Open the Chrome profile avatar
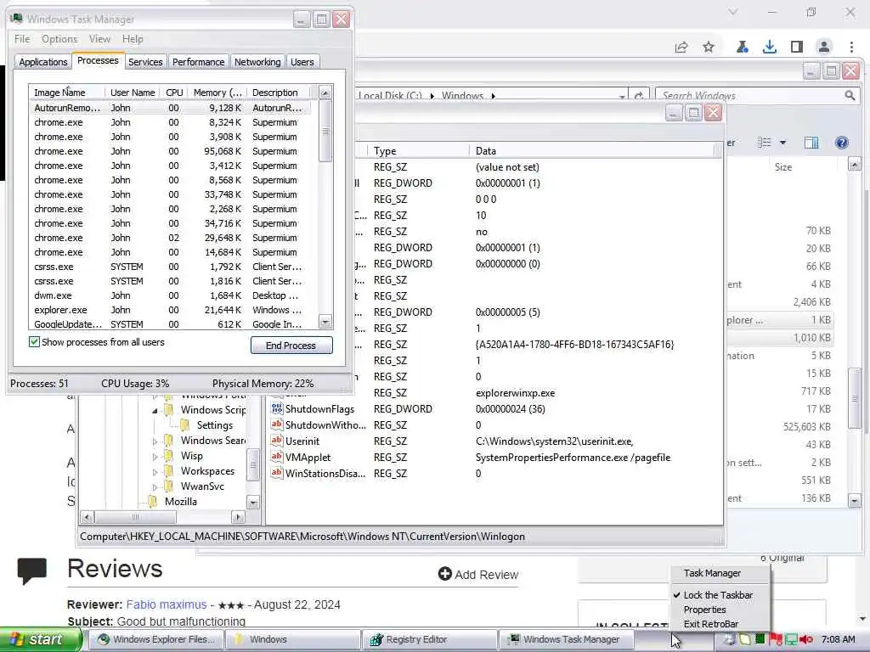870x652 pixels. click(824, 48)
